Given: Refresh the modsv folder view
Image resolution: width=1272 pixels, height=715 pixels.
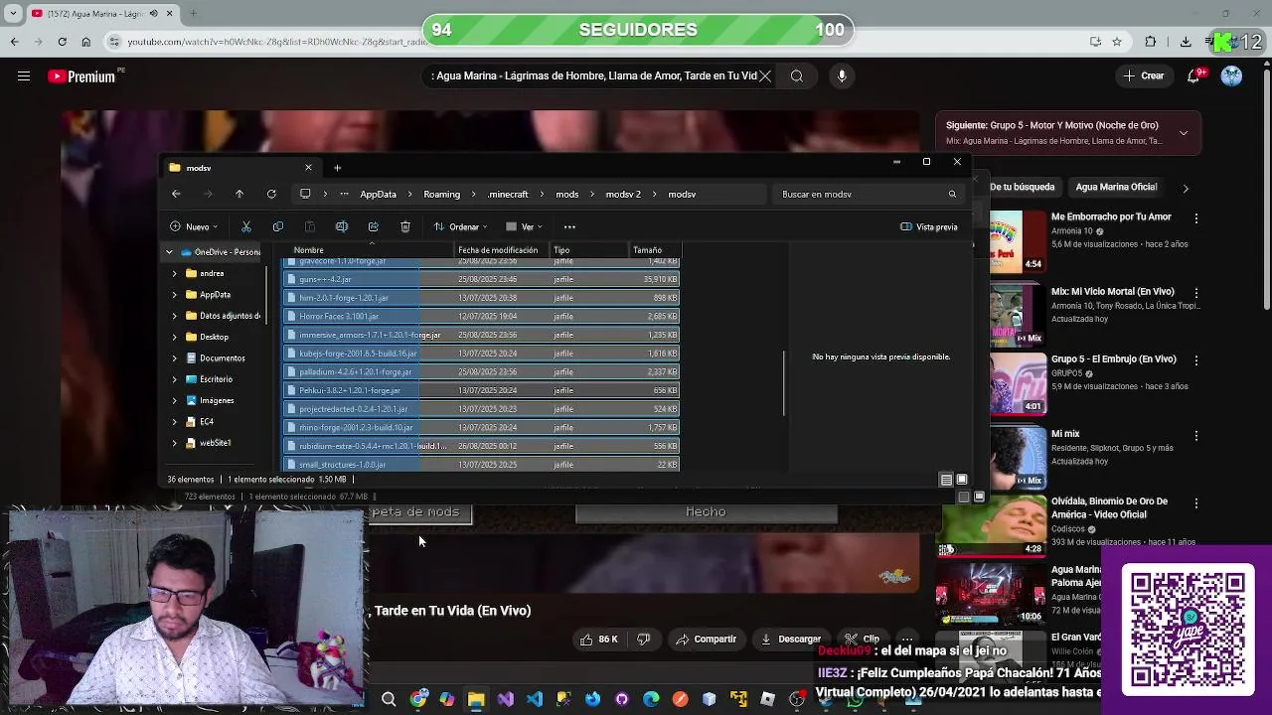Looking at the screenshot, I should (271, 194).
